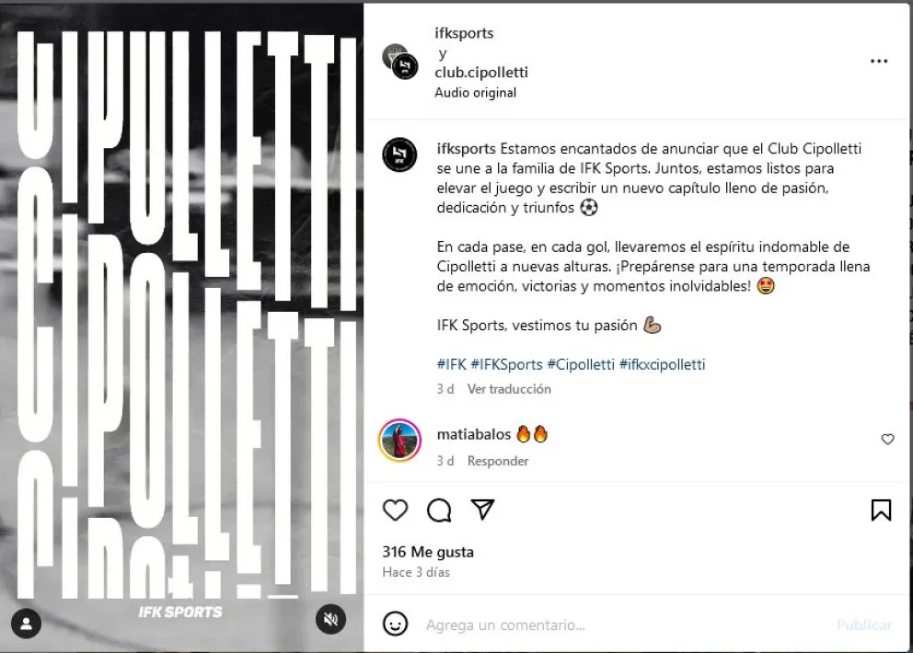This screenshot has height=653, width=913.
Task: Open the 316 Me gusta likes list
Action: pos(428,552)
